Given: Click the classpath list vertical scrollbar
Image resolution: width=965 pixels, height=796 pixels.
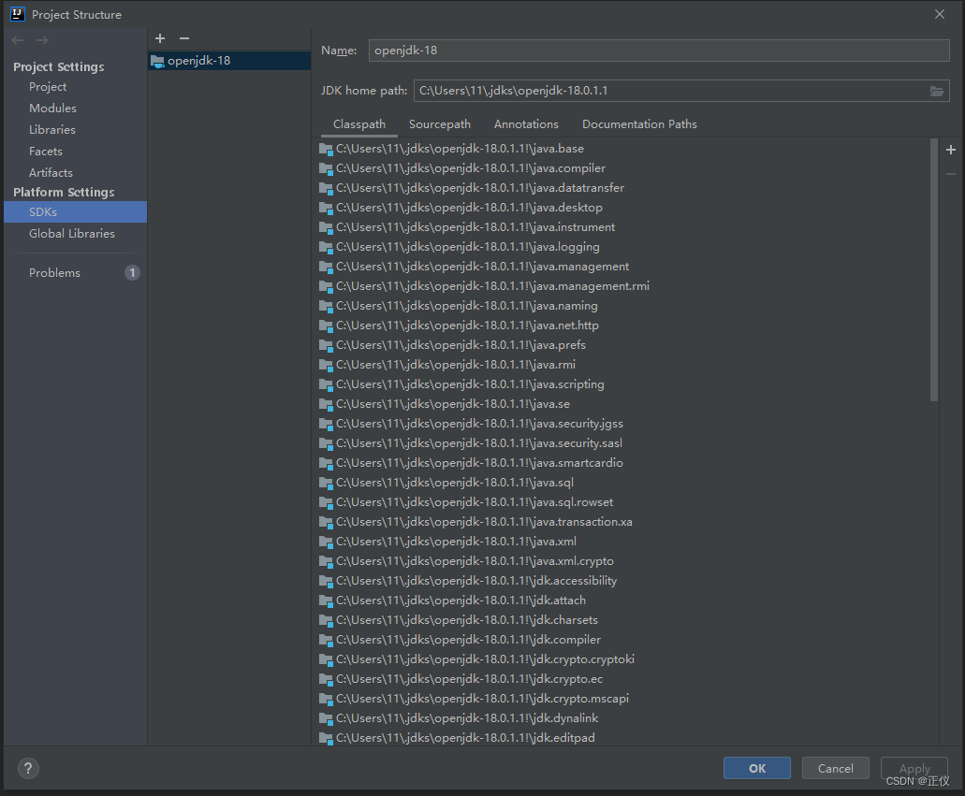Looking at the screenshot, I should pos(934,271).
